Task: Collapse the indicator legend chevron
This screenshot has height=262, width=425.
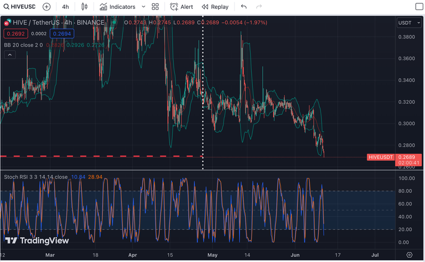Action: 10,55
